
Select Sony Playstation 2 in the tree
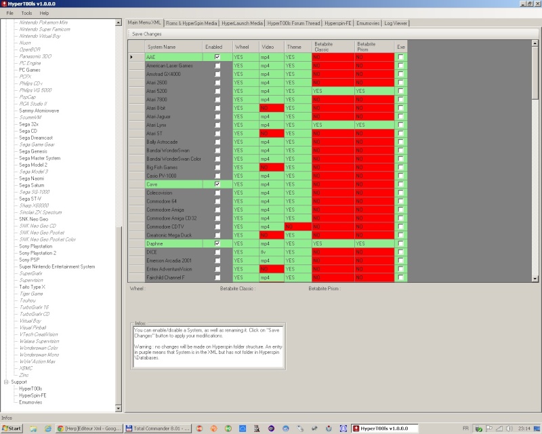(x=38, y=253)
